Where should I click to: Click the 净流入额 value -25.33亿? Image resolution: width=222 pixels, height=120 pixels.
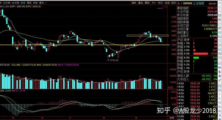click(206, 76)
